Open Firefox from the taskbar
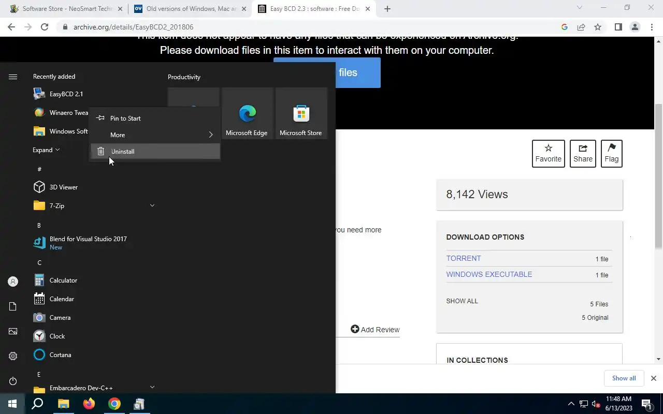 (x=89, y=404)
